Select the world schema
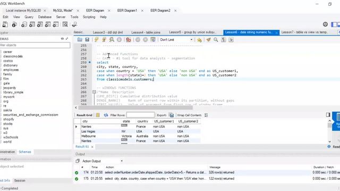Image resolution: width=340 pixels, height=191 pixels. pos(7,142)
